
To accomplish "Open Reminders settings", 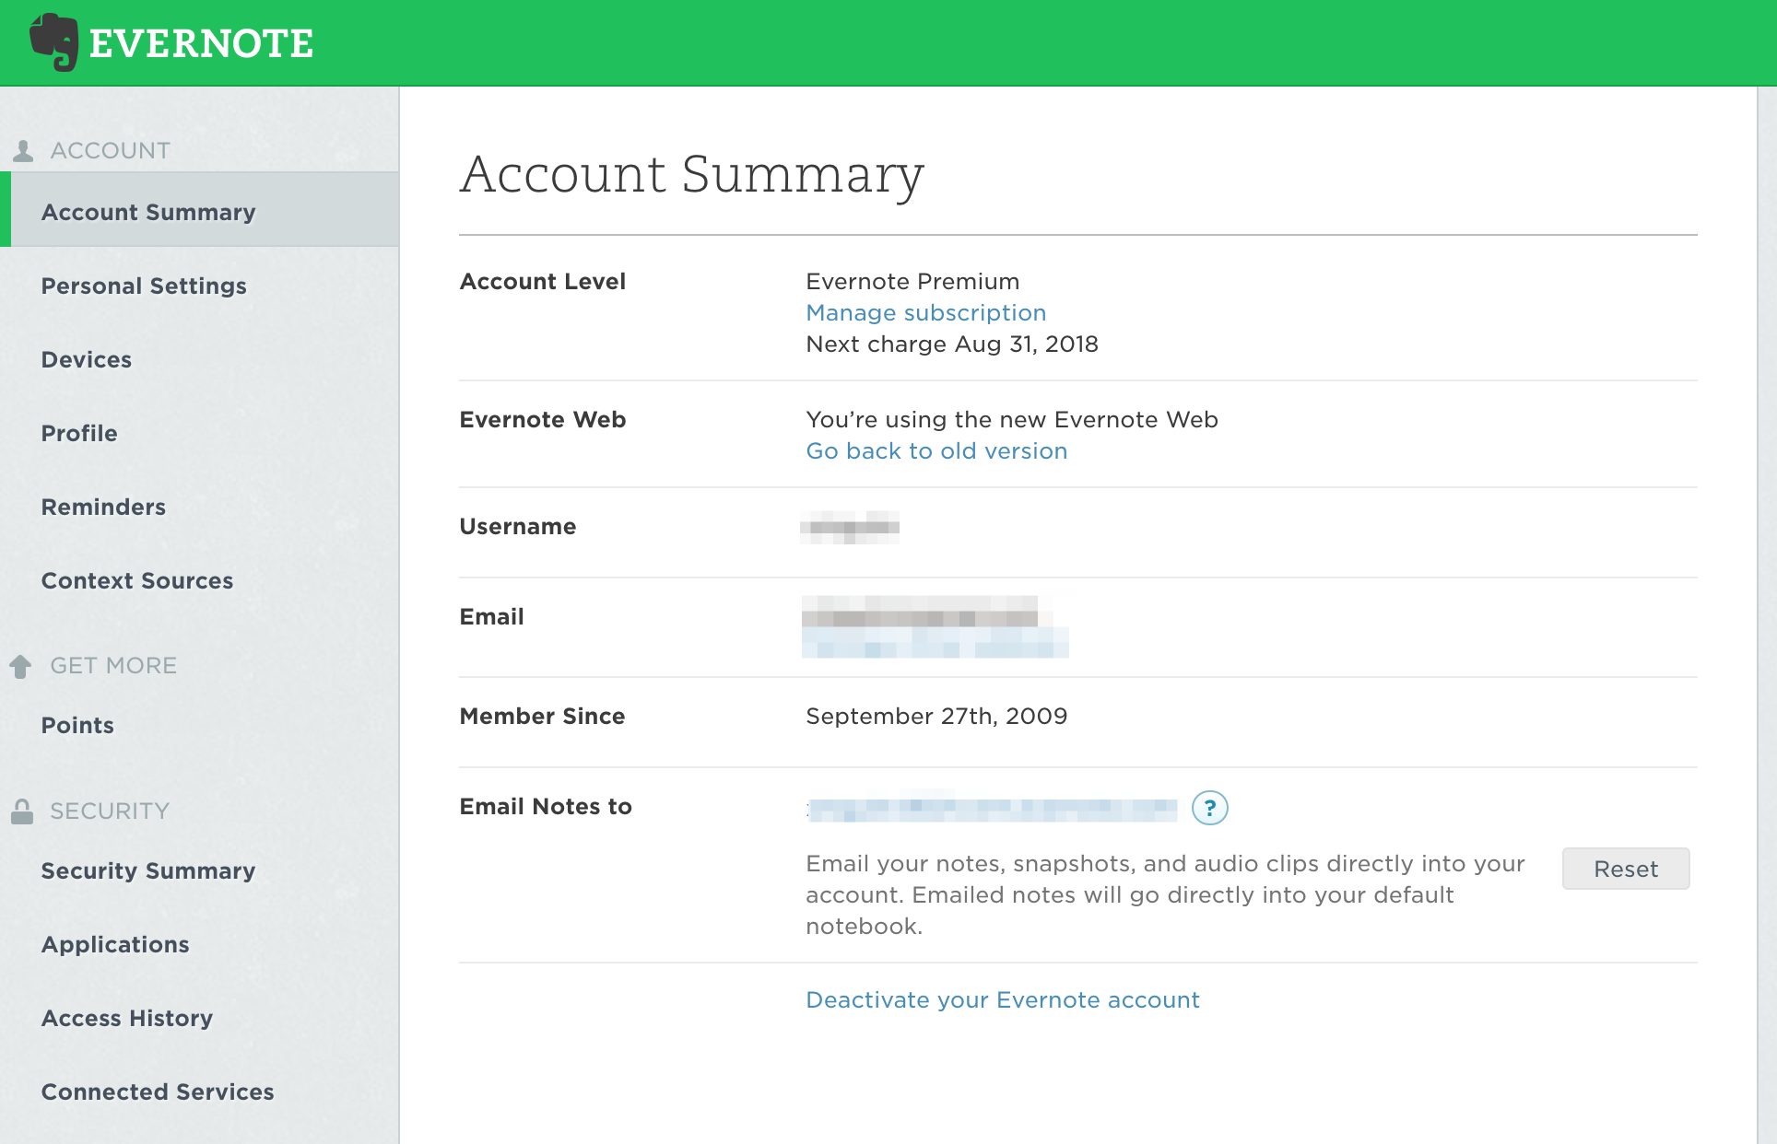I will click(x=103, y=508).
